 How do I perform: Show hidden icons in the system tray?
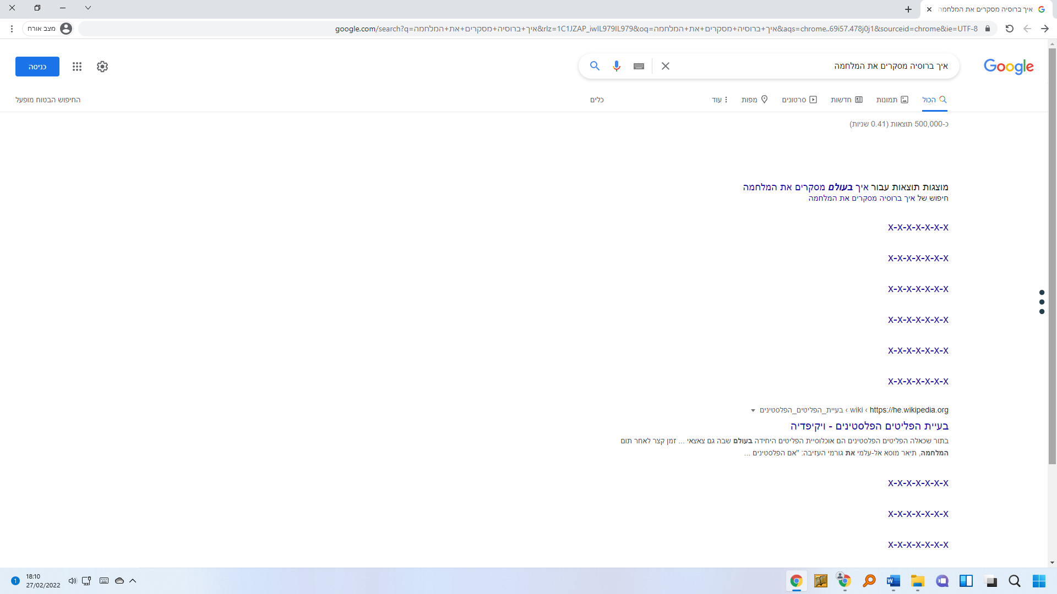coord(133,581)
